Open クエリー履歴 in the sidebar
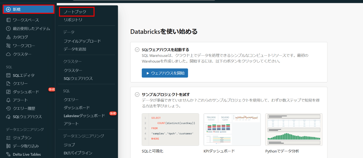Viewport: 363px width, 158px height. [24, 108]
